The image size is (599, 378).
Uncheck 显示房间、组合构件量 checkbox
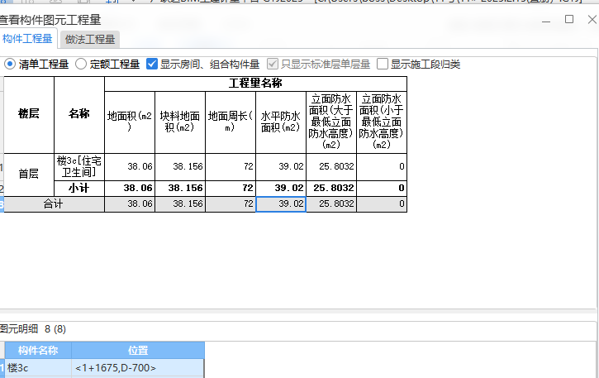[152, 64]
